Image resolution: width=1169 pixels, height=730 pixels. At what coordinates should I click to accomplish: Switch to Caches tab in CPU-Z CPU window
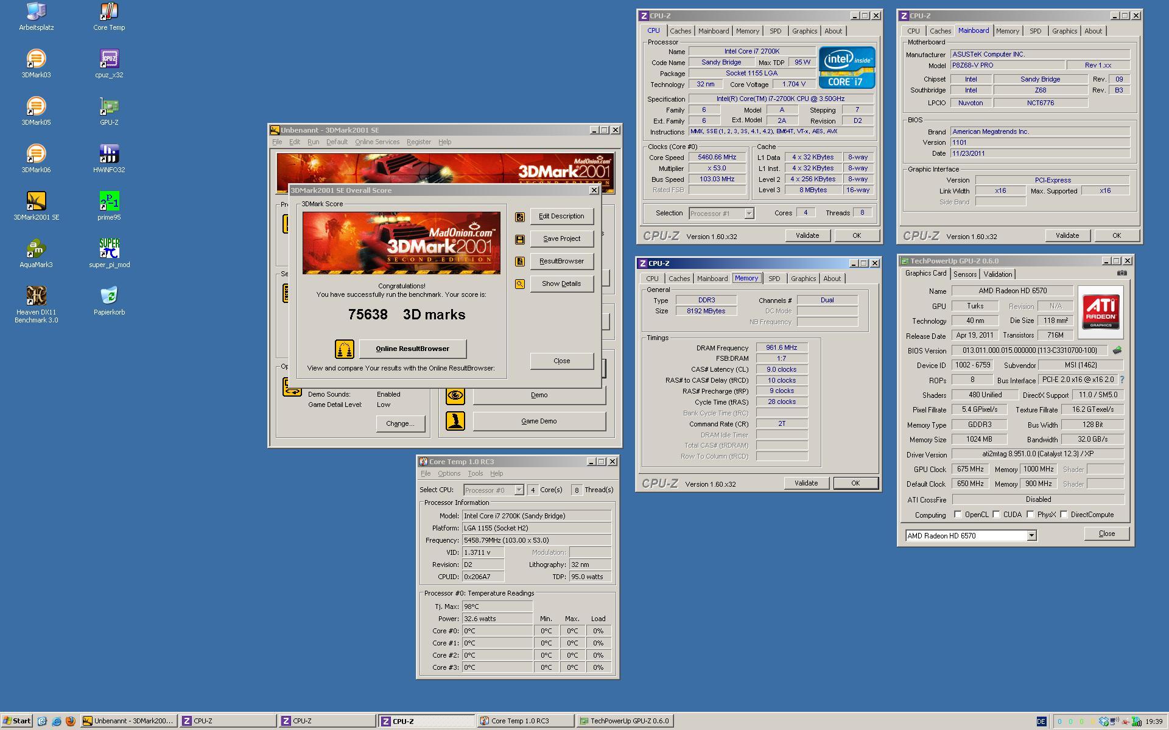[680, 31]
